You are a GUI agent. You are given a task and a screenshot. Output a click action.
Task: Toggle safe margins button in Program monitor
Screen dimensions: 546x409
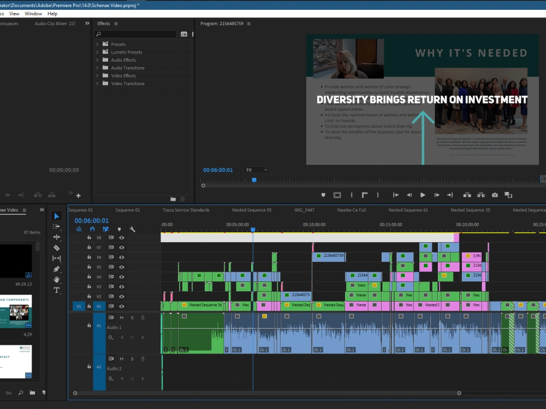coord(337,195)
